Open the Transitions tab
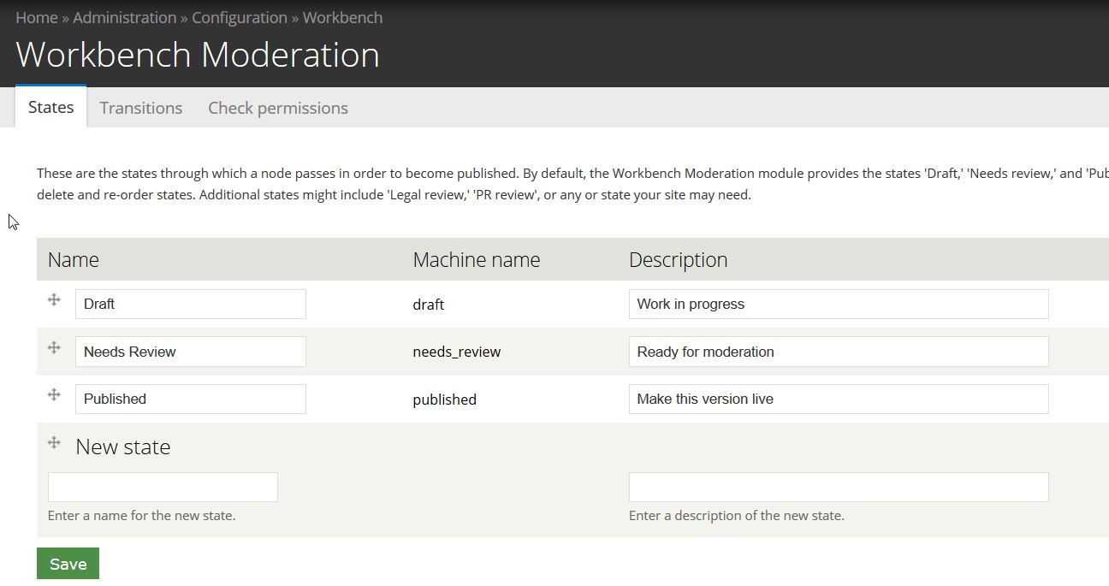This screenshot has width=1109, height=586. pyautogui.click(x=141, y=108)
